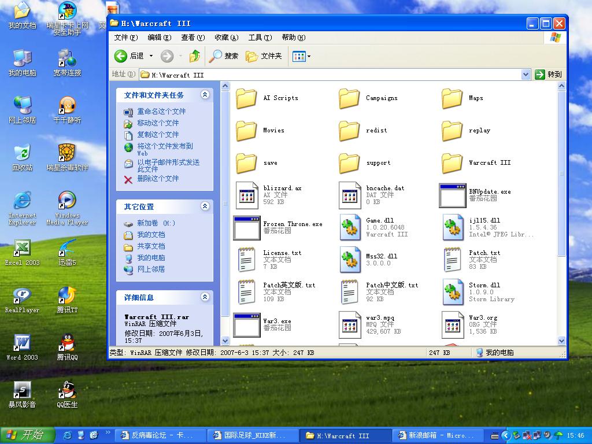This screenshot has height=444, width=592.
Task: Open the Back history dropdown arrow
Action: coord(151,56)
